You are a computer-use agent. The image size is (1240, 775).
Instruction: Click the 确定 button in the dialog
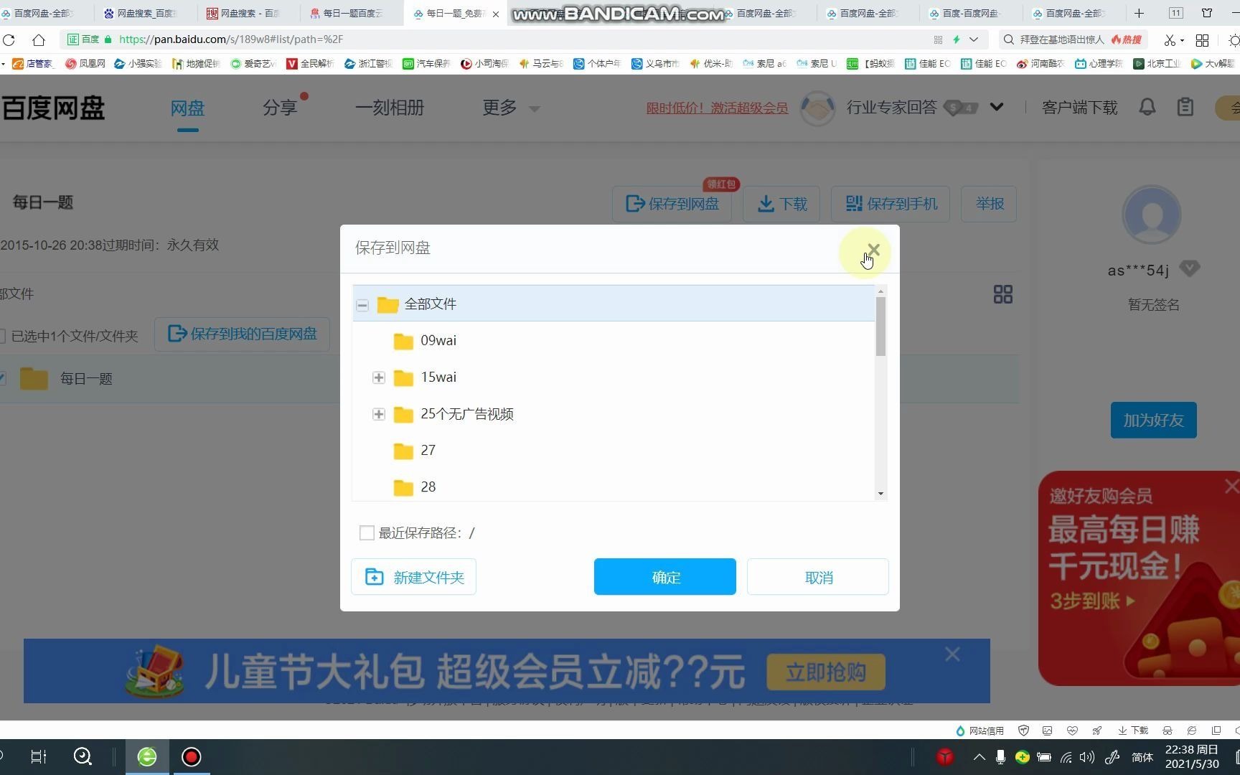(x=664, y=576)
